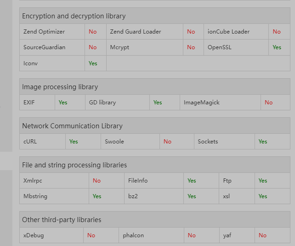This screenshot has width=295, height=246.
Task: Click the Mbstring label
Action: tap(35, 196)
